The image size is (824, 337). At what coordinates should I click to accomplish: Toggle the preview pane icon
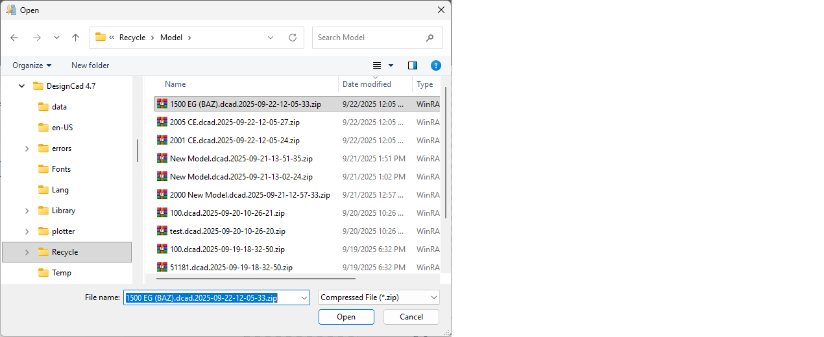pyautogui.click(x=413, y=65)
